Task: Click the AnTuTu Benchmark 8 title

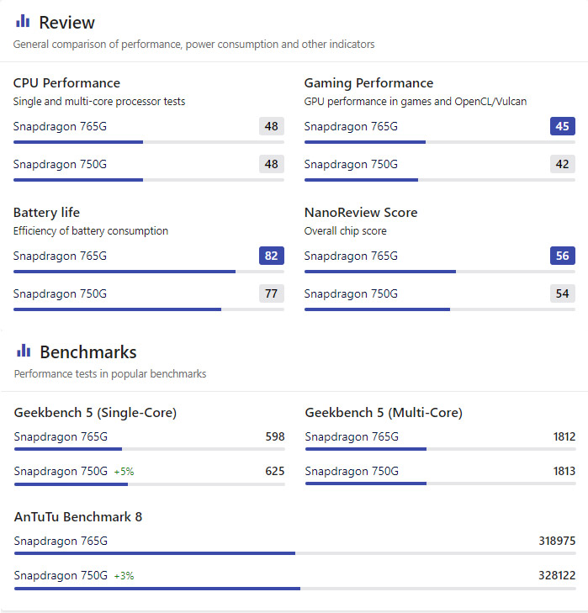Action: [x=78, y=517]
